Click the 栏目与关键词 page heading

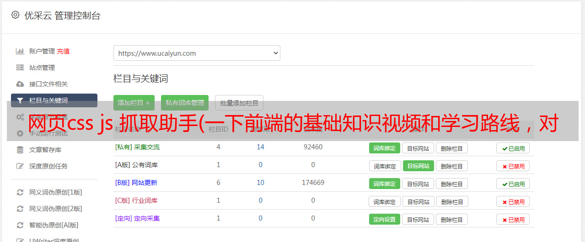(141, 79)
